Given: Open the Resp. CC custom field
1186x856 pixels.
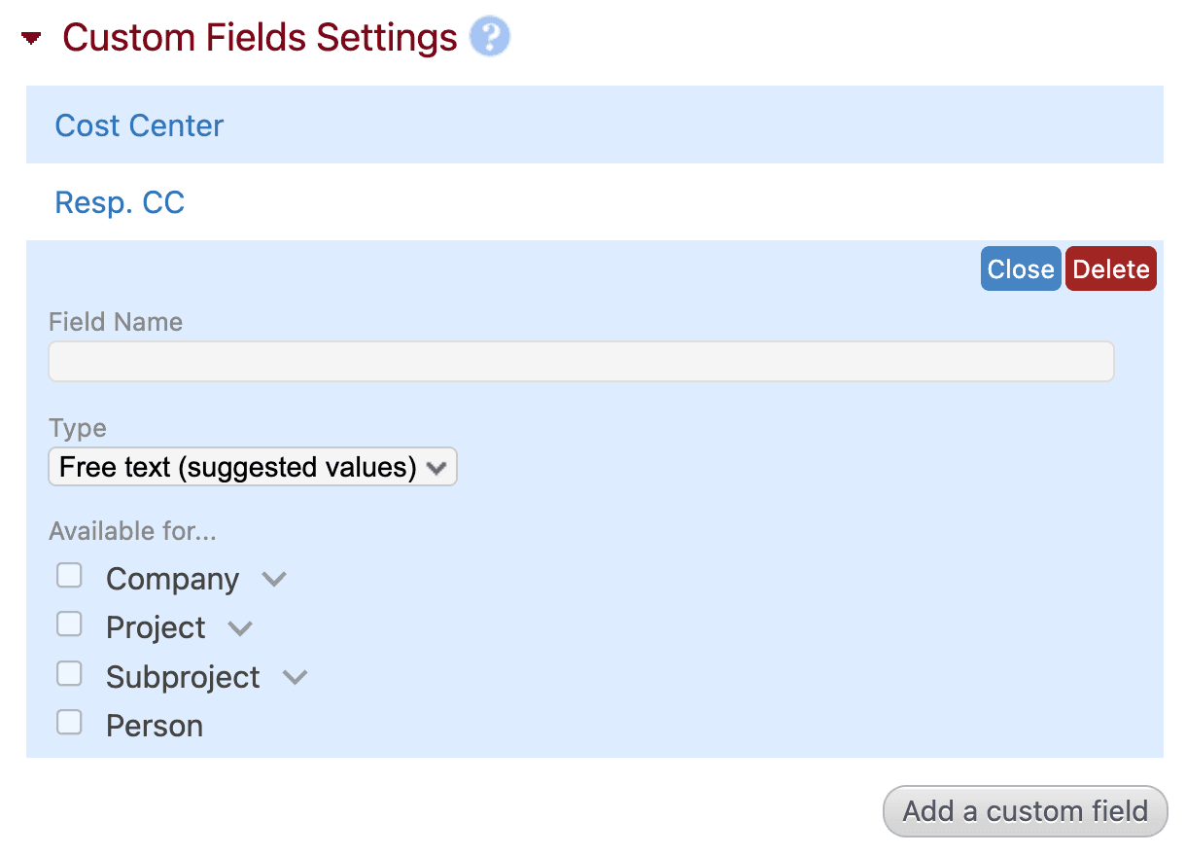Looking at the screenshot, I should [x=120, y=201].
